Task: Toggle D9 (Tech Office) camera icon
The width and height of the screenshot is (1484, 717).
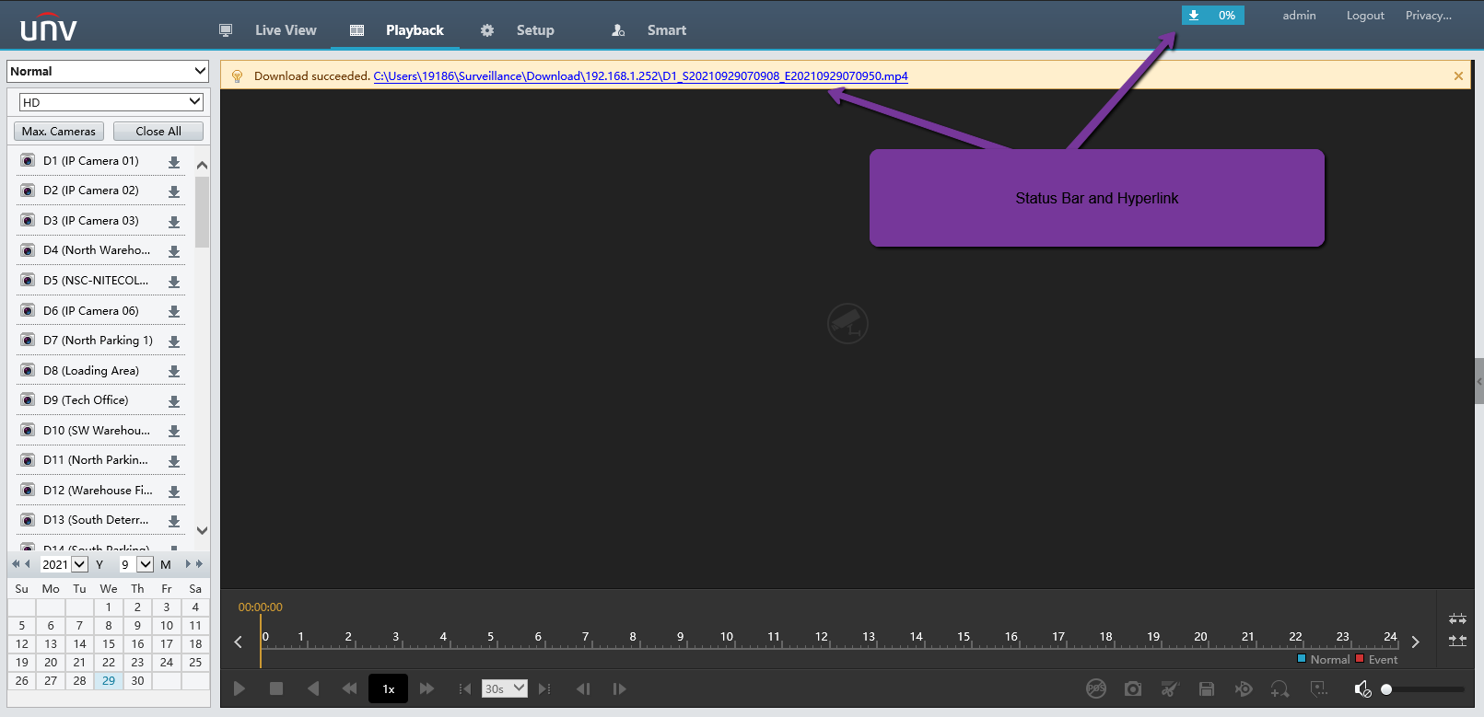Action: click(x=29, y=400)
